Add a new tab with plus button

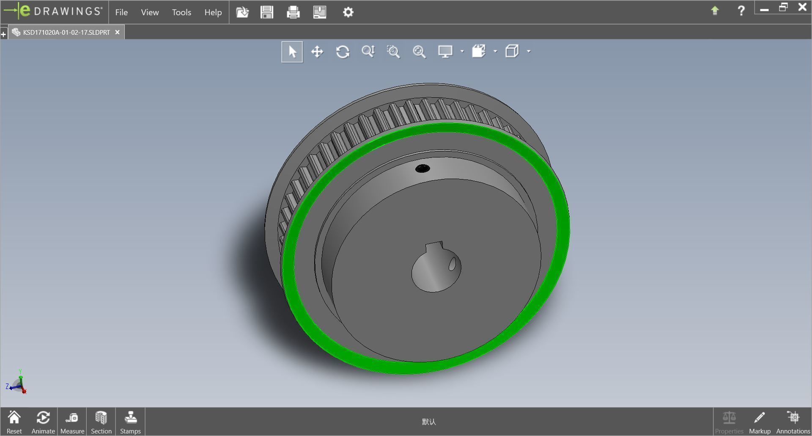pyautogui.click(x=4, y=33)
